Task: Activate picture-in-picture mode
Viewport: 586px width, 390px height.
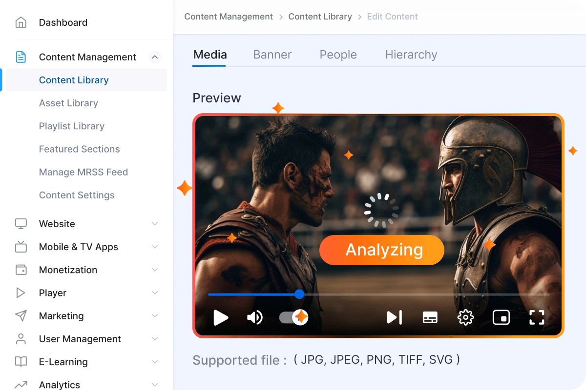Action: coord(501,317)
